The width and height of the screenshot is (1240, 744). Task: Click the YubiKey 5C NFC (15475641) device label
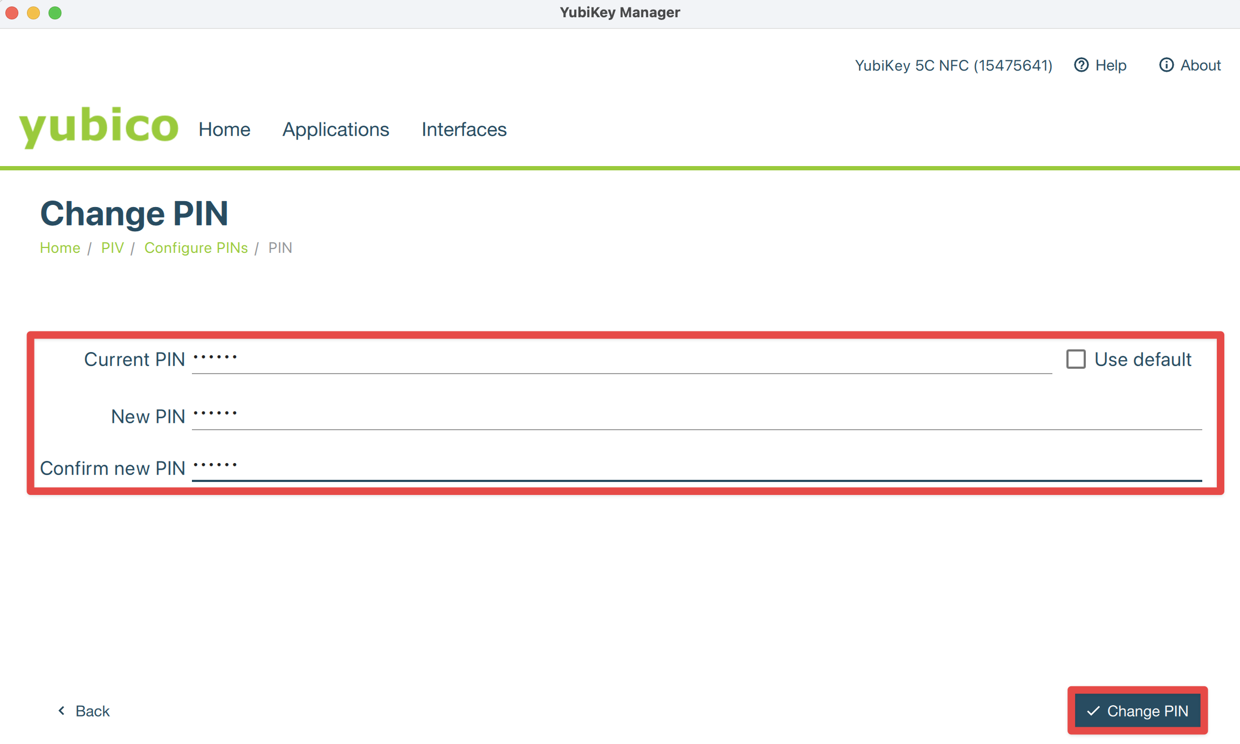pos(953,65)
